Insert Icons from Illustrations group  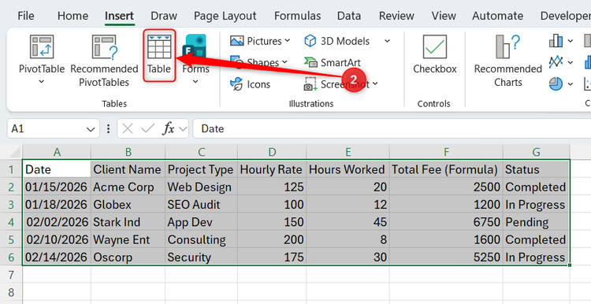[251, 84]
